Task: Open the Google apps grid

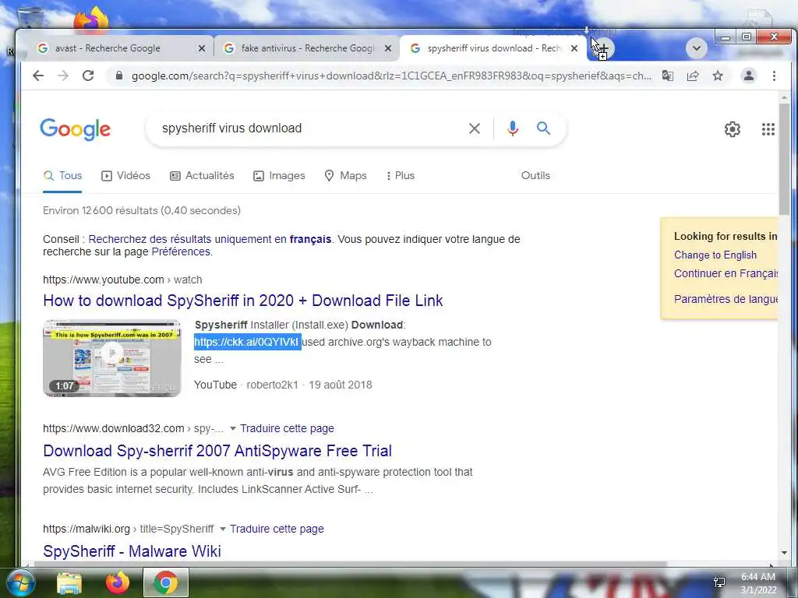Action: pyautogui.click(x=768, y=129)
